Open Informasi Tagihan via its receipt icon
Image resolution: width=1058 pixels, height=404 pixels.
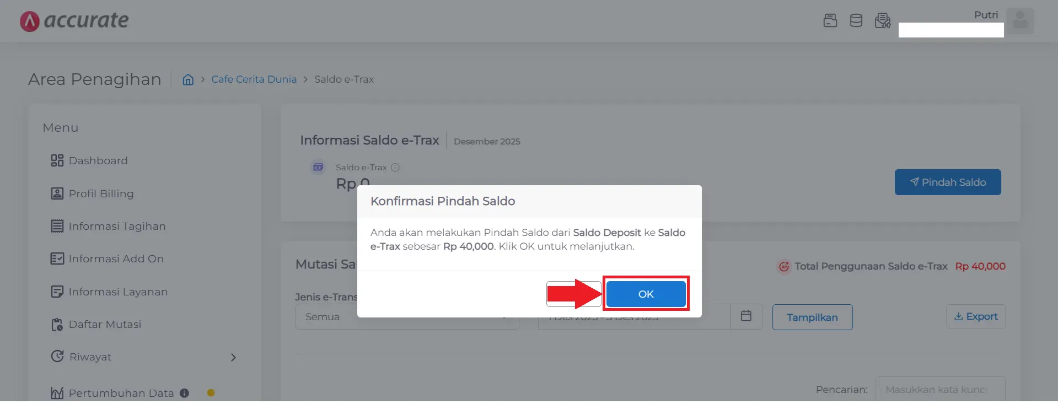(x=57, y=226)
